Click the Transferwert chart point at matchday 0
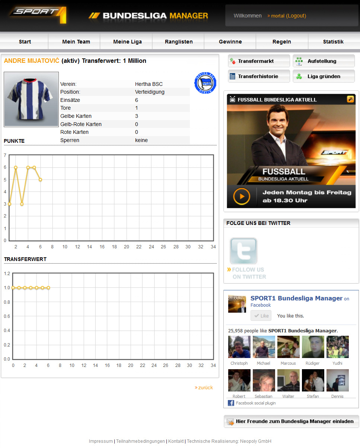This screenshot has height=448, width=360. click(x=13, y=288)
